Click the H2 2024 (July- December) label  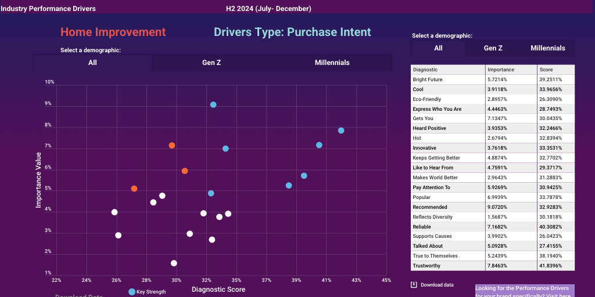[268, 8]
